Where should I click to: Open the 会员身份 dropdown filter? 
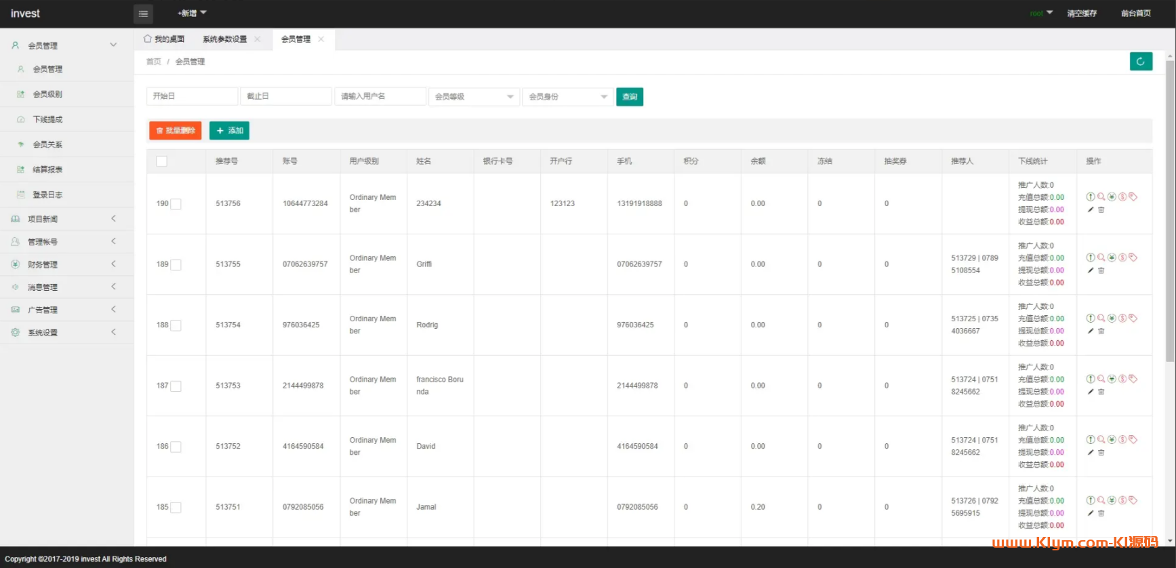tap(567, 97)
